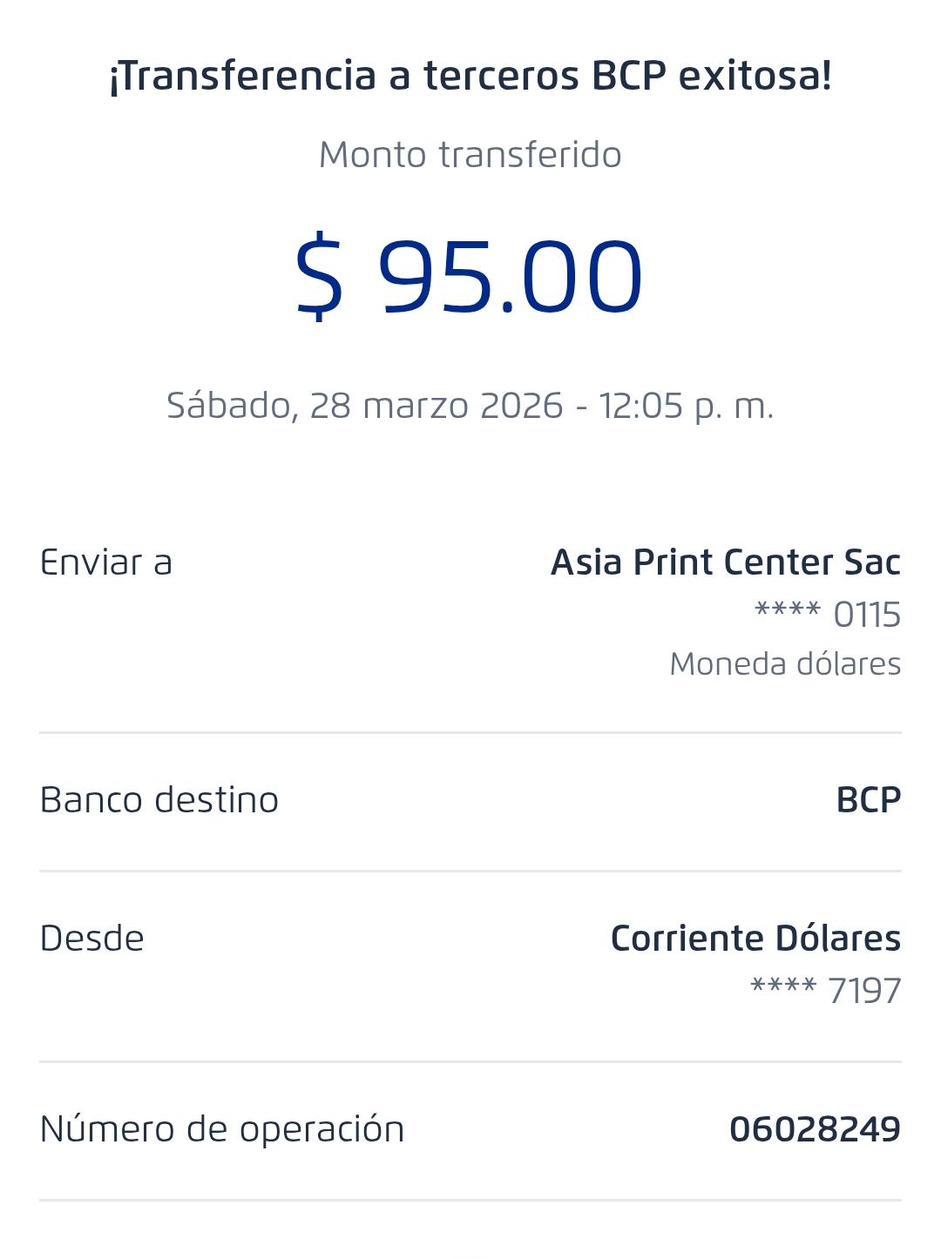
Task: Click the "Banco destino" label
Action: pos(159,800)
